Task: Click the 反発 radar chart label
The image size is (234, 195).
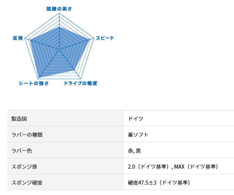Action: (18, 38)
